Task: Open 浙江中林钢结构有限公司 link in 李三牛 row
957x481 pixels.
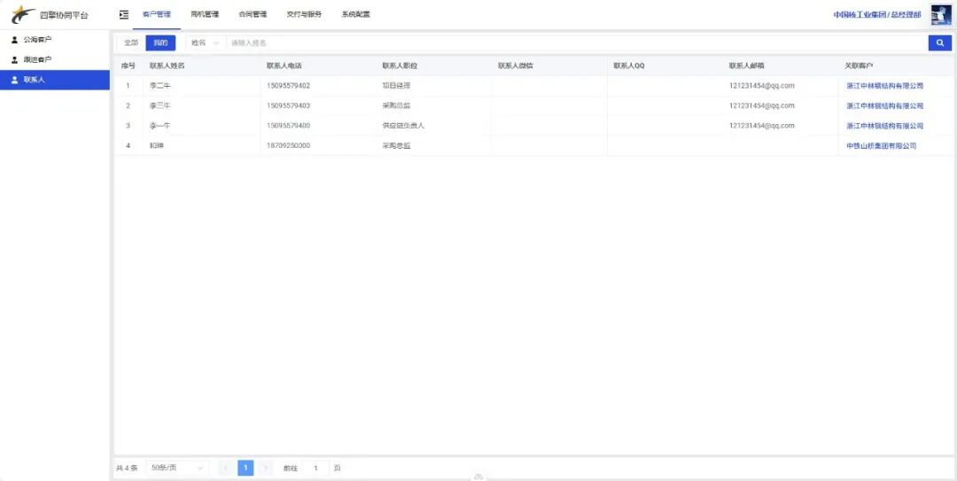Action: point(885,106)
